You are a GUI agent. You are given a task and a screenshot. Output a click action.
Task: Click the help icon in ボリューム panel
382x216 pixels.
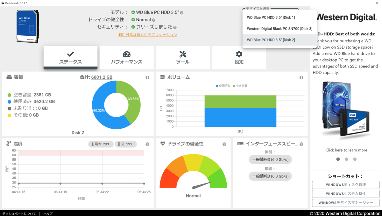(301, 77)
